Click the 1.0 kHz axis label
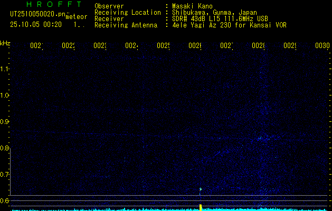This screenshot has height=211, width=332. [x=4, y=95]
